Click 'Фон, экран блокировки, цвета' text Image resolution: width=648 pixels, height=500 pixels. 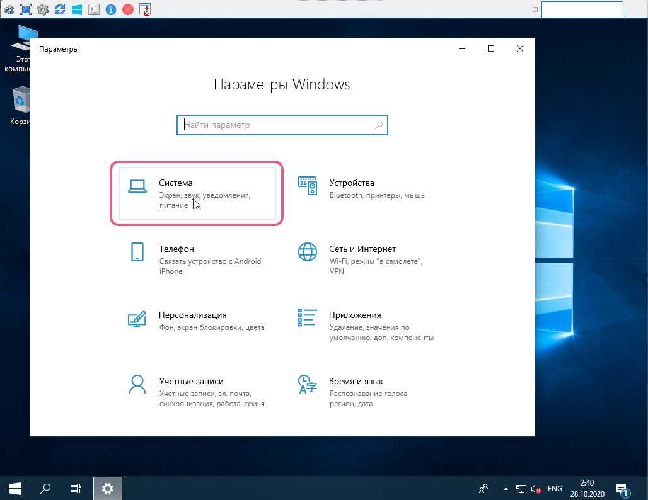(x=212, y=327)
